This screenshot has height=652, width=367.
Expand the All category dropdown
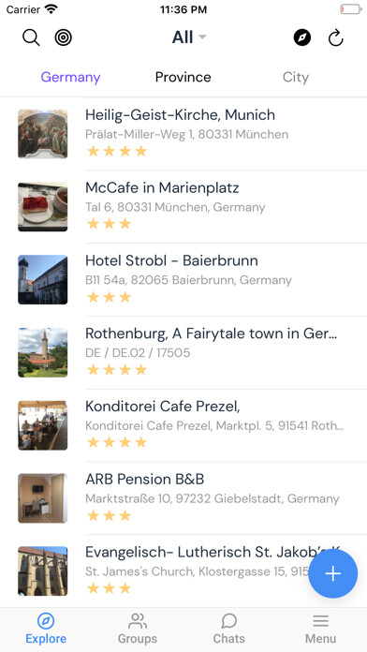(189, 37)
